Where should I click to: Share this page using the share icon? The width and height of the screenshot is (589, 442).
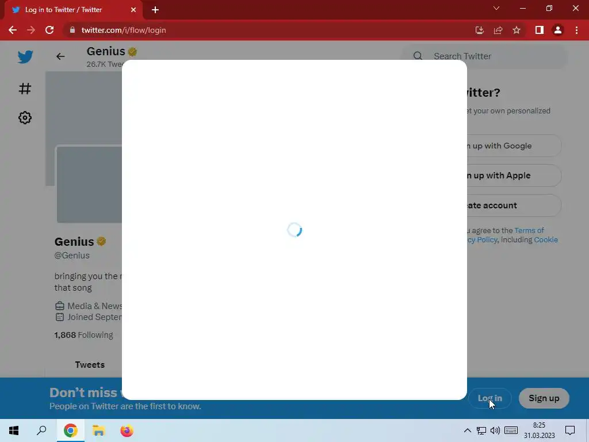tap(498, 30)
